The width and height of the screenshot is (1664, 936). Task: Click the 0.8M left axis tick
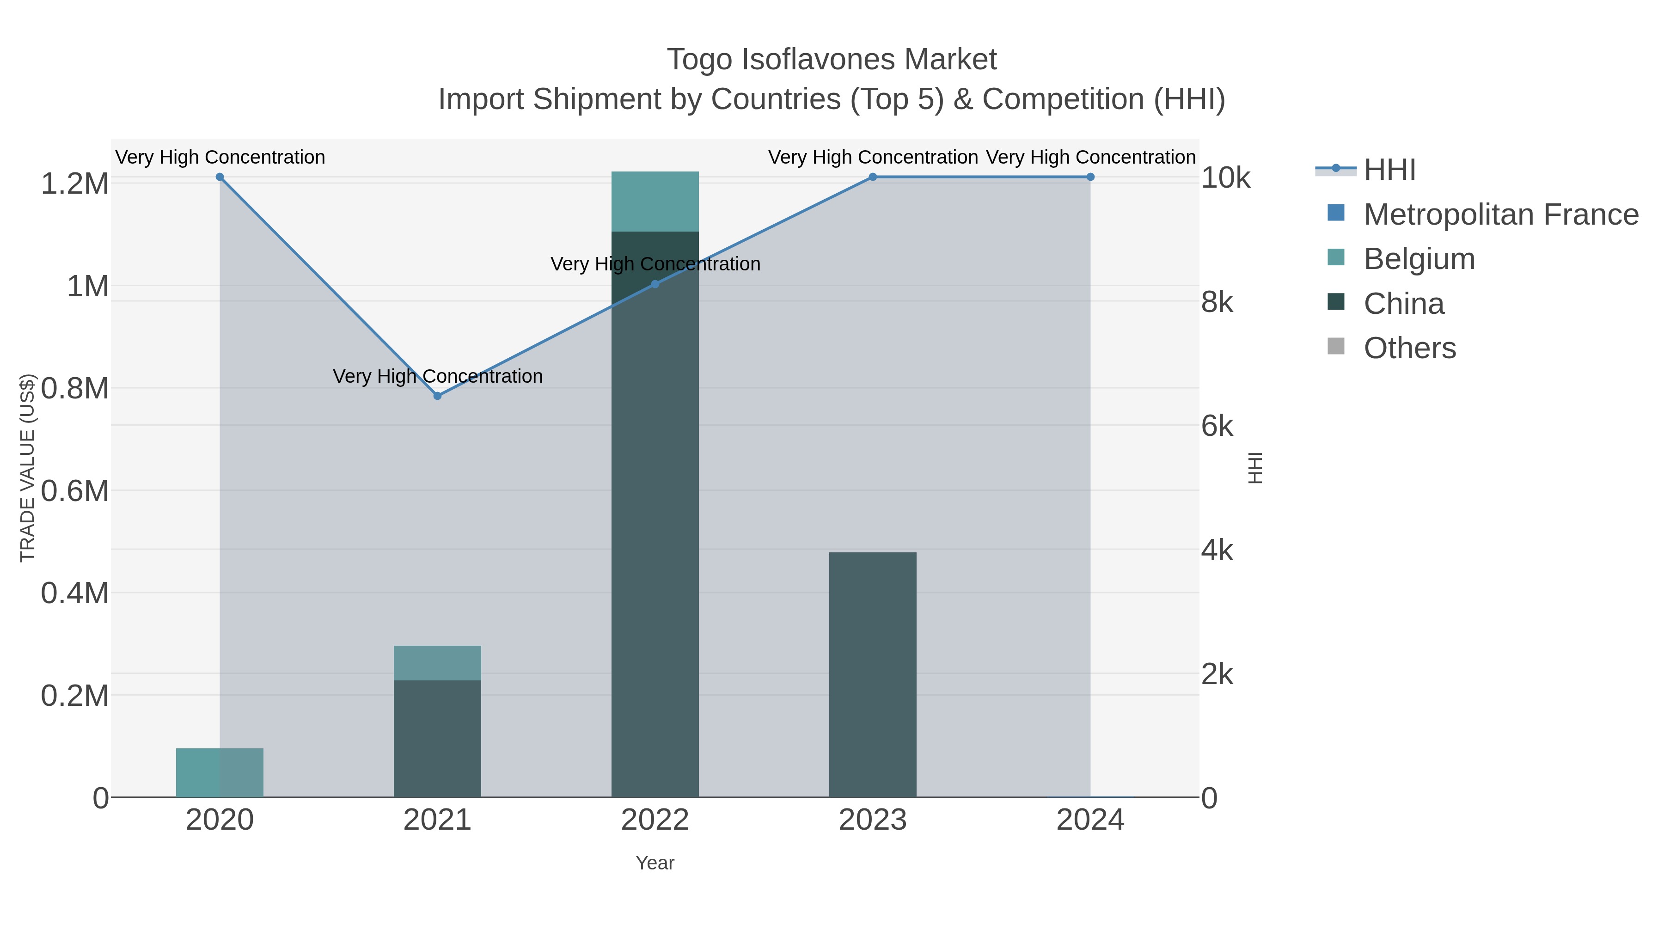click(74, 388)
